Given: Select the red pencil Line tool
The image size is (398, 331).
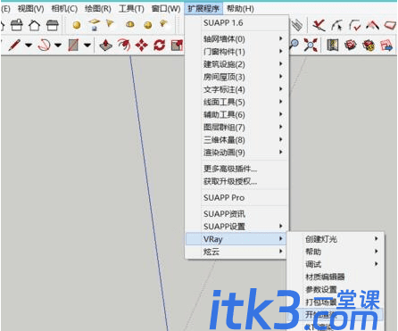Looking at the screenshot, I should pos(14,46).
